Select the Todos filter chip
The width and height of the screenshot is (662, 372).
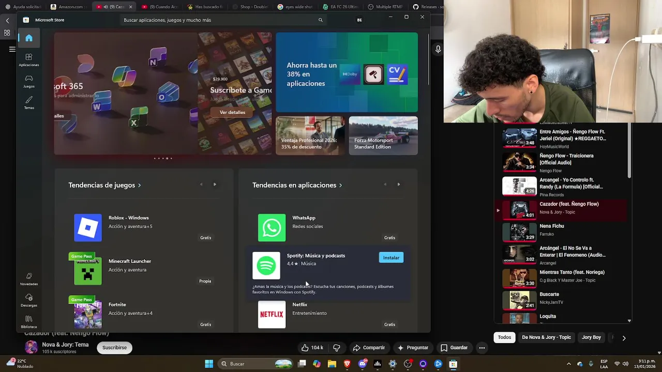504,337
